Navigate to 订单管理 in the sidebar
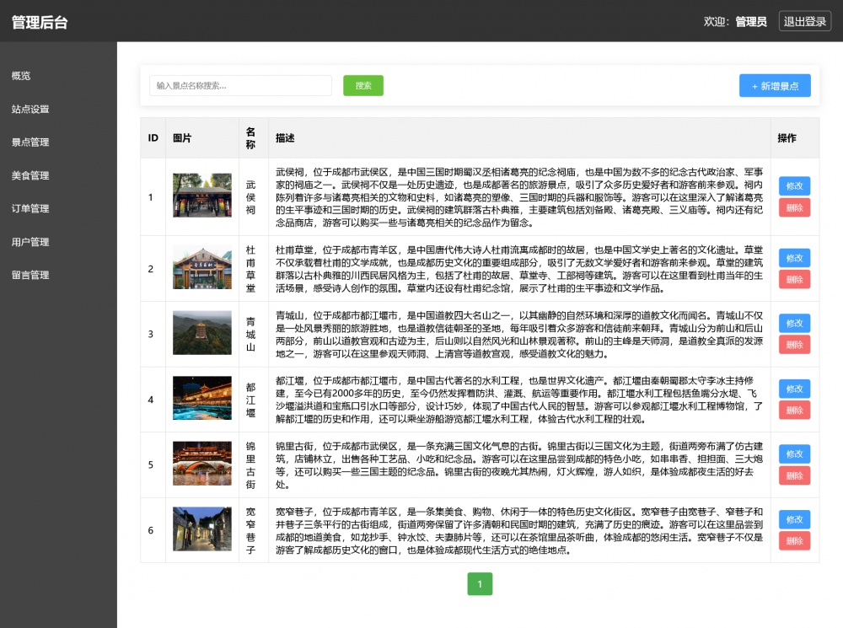This screenshot has height=628, width=843. [30, 208]
